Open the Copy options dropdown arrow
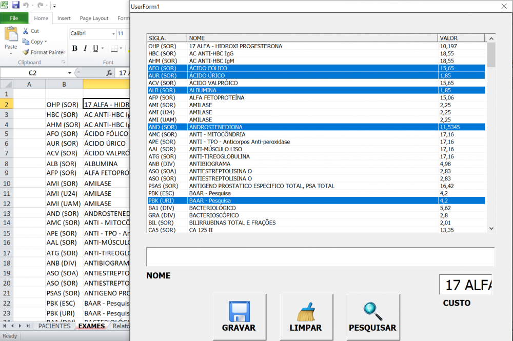 [46, 42]
